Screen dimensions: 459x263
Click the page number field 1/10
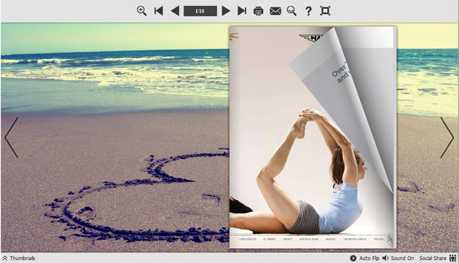click(200, 11)
